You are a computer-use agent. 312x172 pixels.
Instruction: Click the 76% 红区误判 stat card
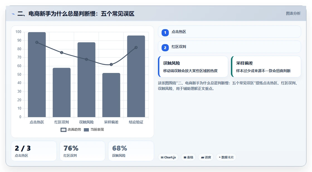point(82,151)
